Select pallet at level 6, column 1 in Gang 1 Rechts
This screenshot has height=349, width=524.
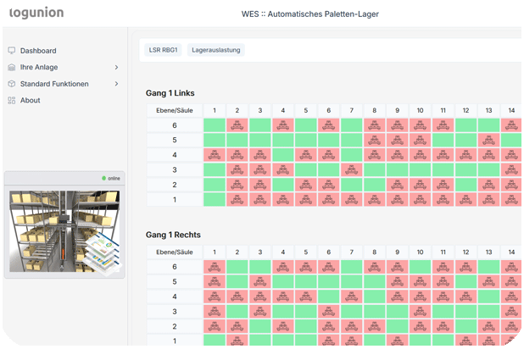tap(215, 267)
